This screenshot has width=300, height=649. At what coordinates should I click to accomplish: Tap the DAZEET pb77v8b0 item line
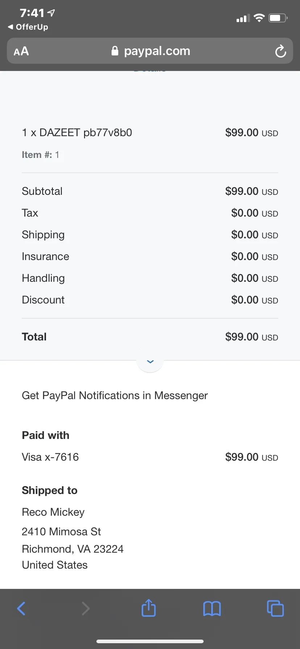click(77, 133)
